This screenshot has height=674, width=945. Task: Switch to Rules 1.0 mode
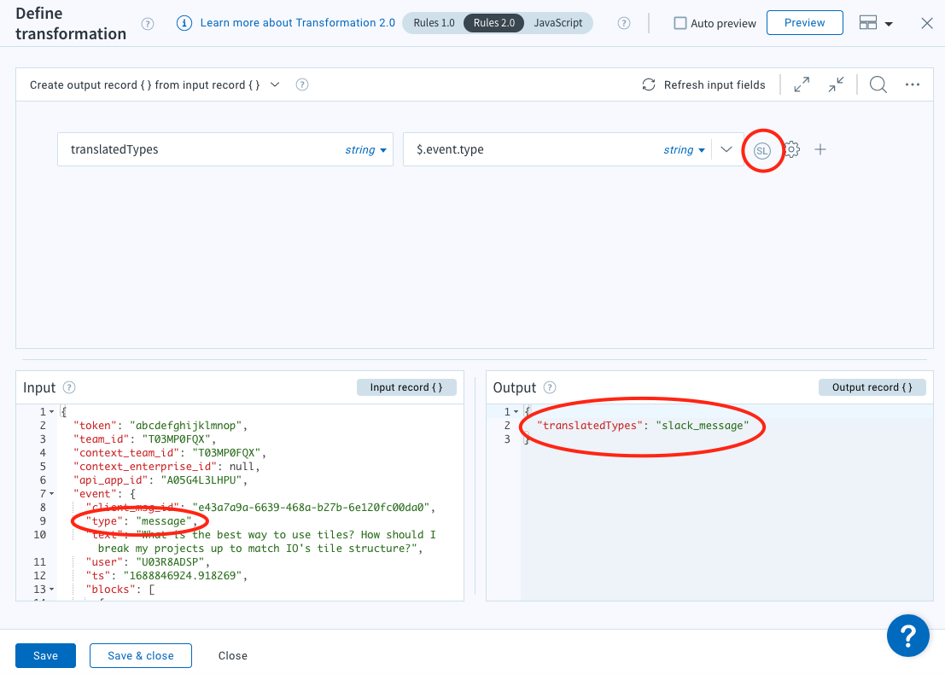pyautogui.click(x=434, y=23)
